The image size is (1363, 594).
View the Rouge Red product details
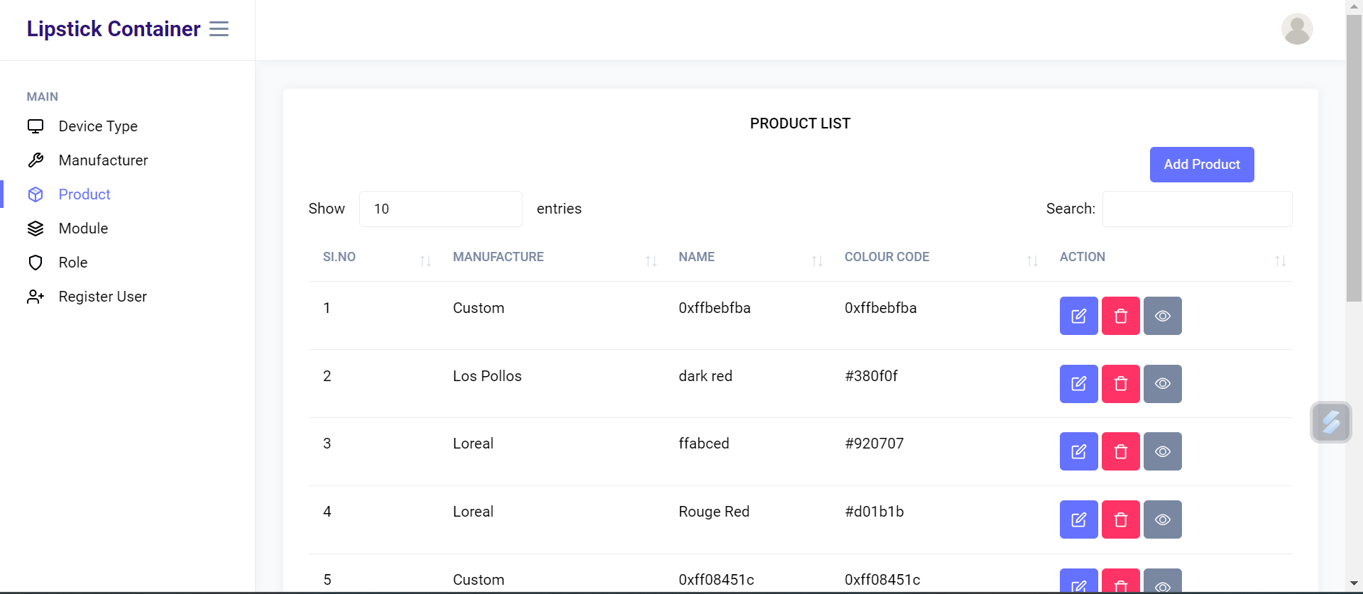[x=1162, y=519]
